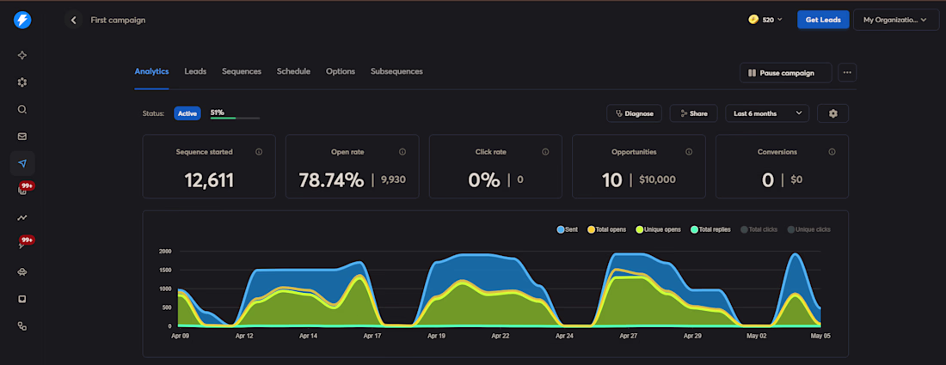This screenshot has width=946, height=365.
Task: Open the Analytics trend line sidebar icon
Action: (22, 217)
